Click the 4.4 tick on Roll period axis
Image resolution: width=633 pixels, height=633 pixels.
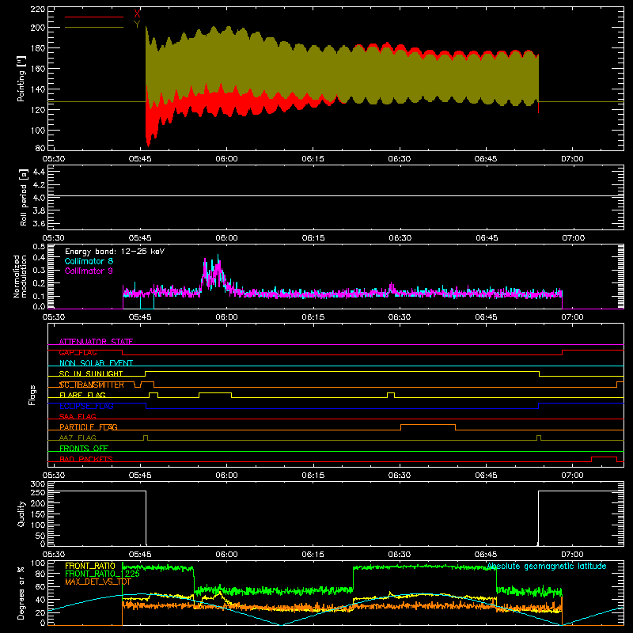point(39,172)
